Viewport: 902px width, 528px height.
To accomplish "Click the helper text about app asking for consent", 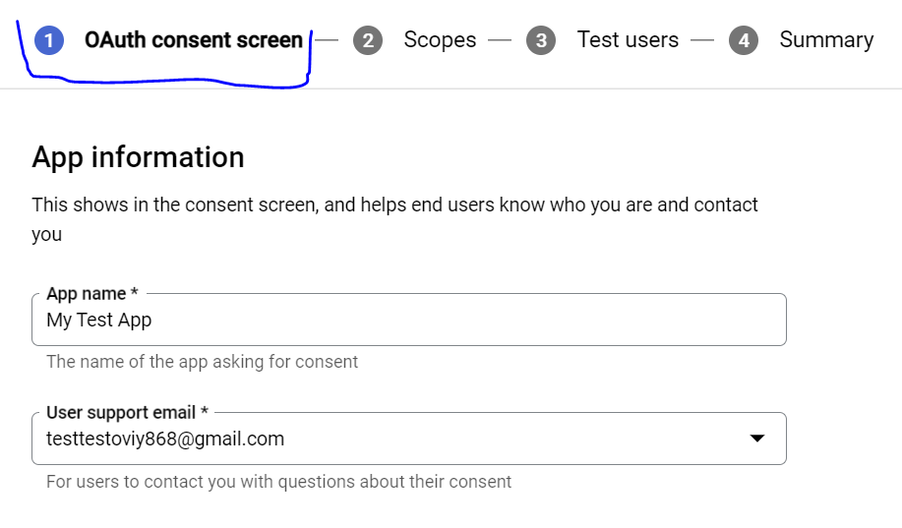I will pyautogui.click(x=202, y=362).
